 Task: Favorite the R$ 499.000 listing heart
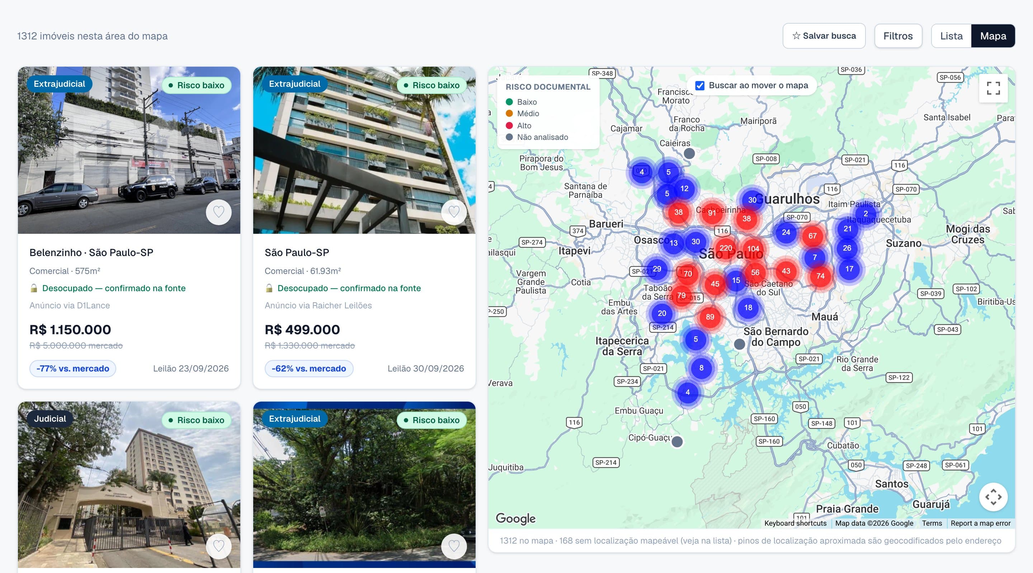(454, 212)
